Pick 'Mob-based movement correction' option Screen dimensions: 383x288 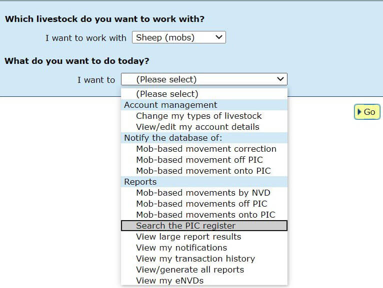206,149
